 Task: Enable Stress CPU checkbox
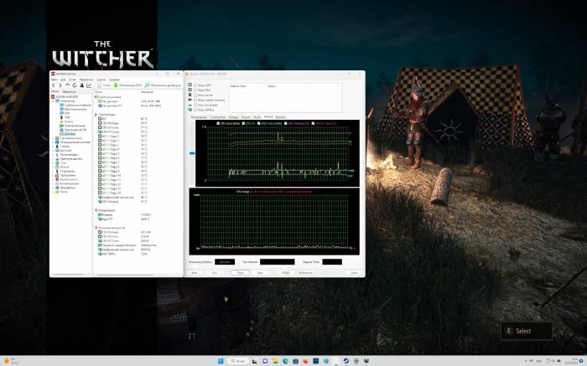(195, 85)
